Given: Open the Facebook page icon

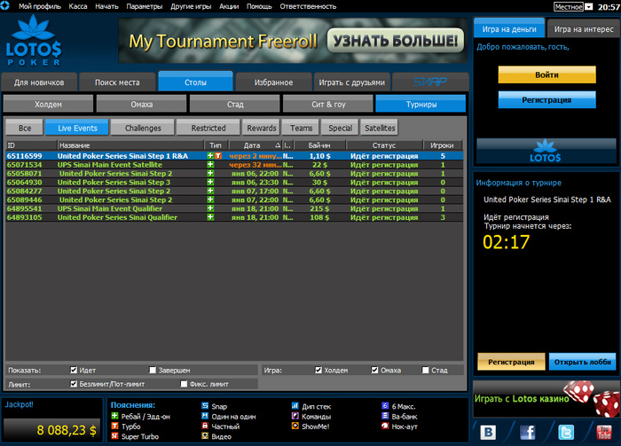Looking at the screenshot, I should click(x=527, y=432).
